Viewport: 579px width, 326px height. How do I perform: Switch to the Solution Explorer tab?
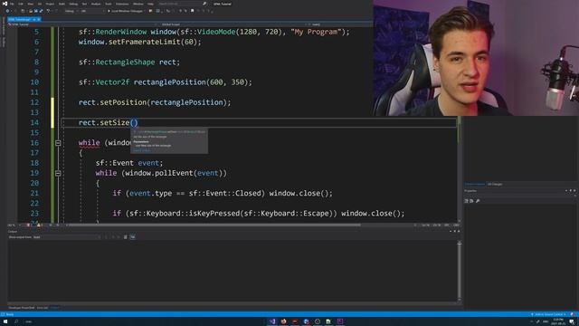474,184
